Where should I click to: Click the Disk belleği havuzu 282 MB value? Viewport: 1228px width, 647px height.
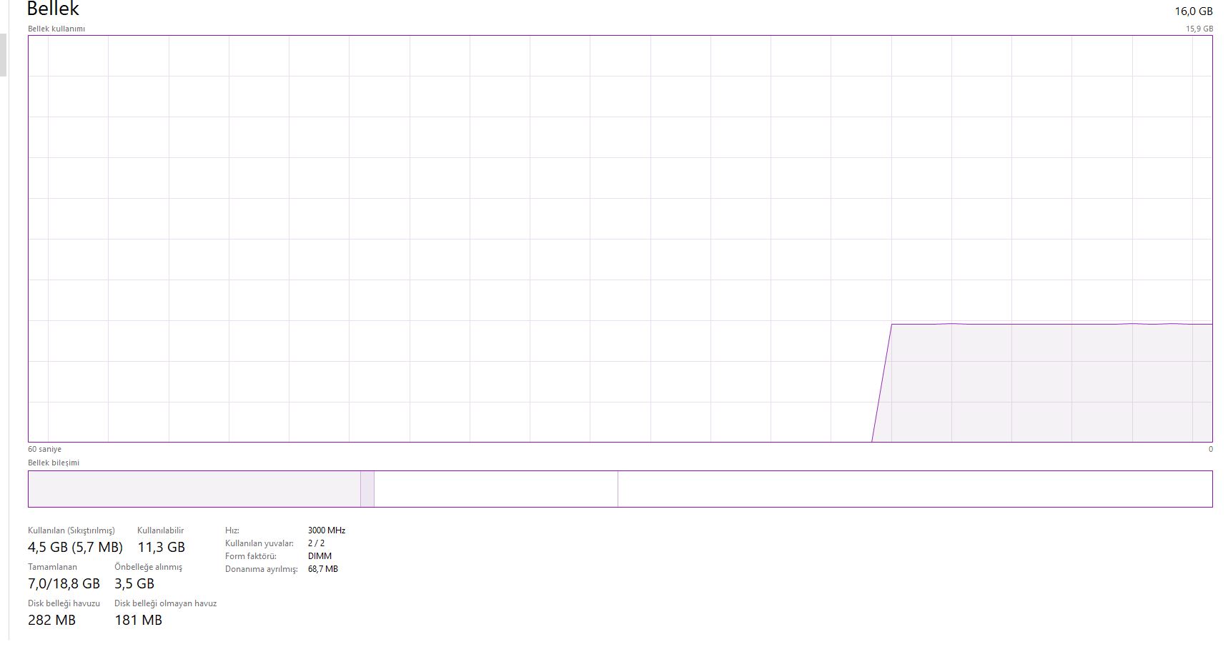51,620
